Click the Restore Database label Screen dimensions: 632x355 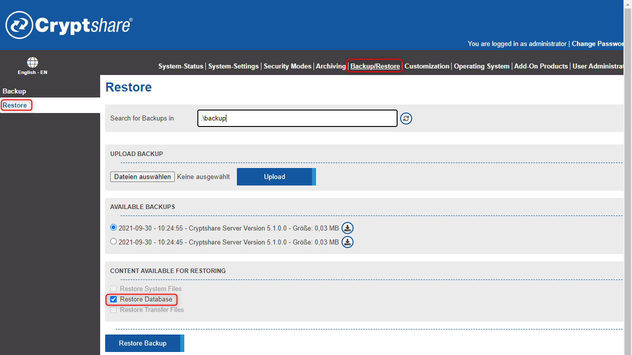coord(146,299)
